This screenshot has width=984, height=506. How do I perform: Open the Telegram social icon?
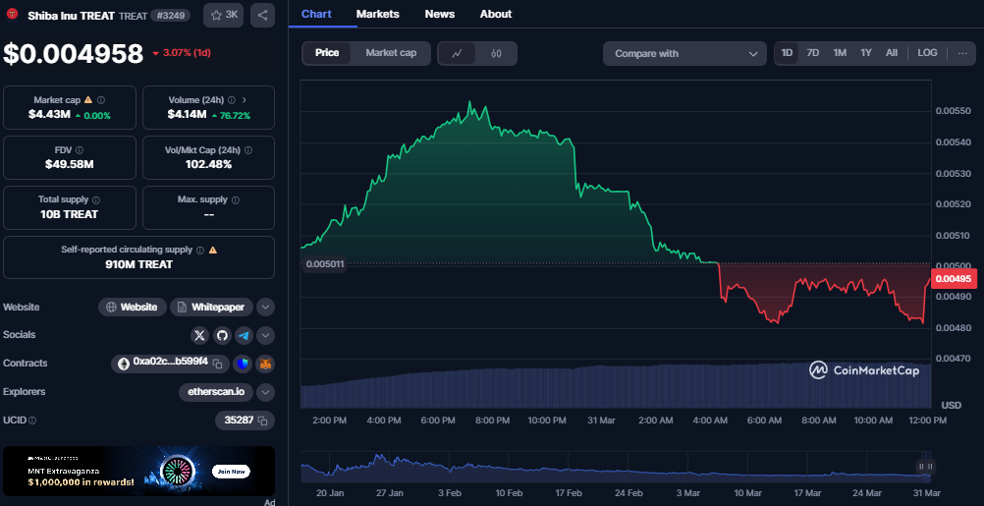pos(245,335)
